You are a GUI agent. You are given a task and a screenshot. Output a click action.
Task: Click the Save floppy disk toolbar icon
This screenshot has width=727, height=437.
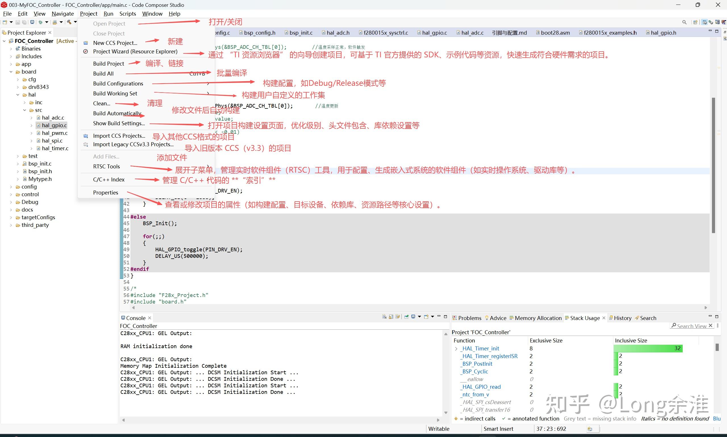[18, 22]
